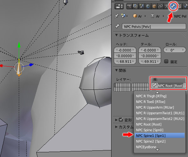Click the green Y axis manipulator arrow
Screen dimensions: 188x157
point(19,45)
